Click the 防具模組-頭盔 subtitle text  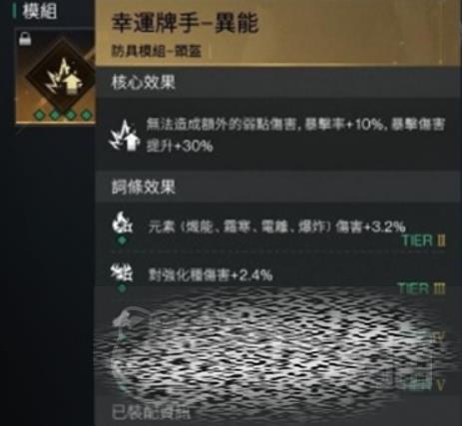[x=157, y=51]
